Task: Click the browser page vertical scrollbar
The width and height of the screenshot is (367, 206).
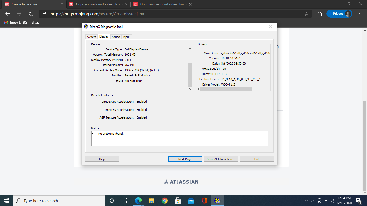Action: point(365,145)
